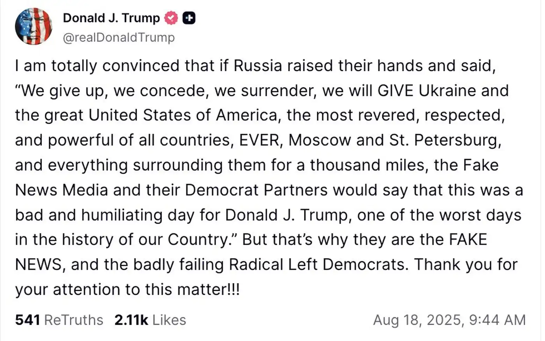Click the word Moscow in the post
Image resolution: width=545 pixels, height=341 pixels.
[x=320, y=140]
